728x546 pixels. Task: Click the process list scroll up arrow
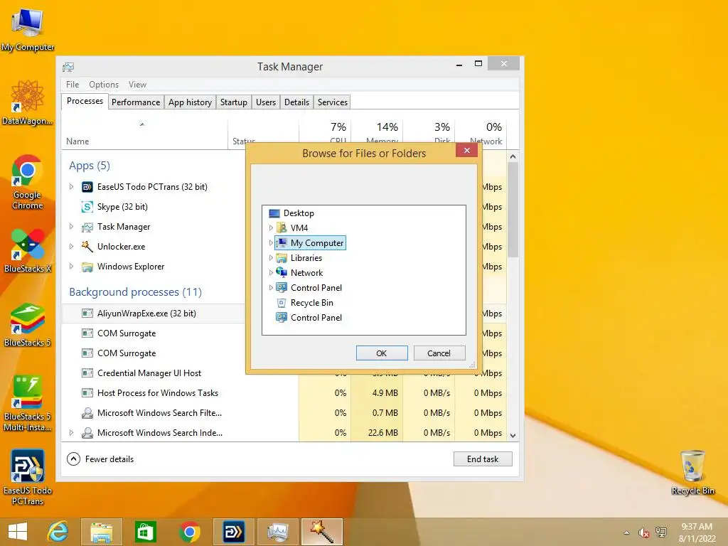coord(513,156)
